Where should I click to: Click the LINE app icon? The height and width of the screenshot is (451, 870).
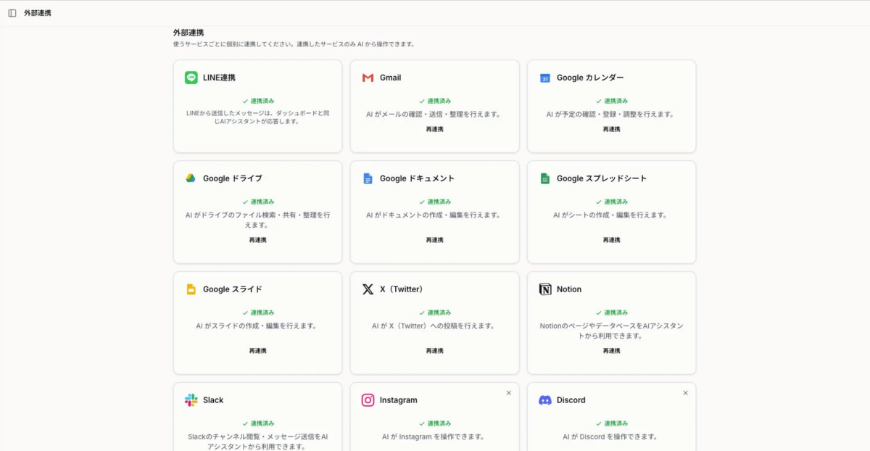click(191, 78)
